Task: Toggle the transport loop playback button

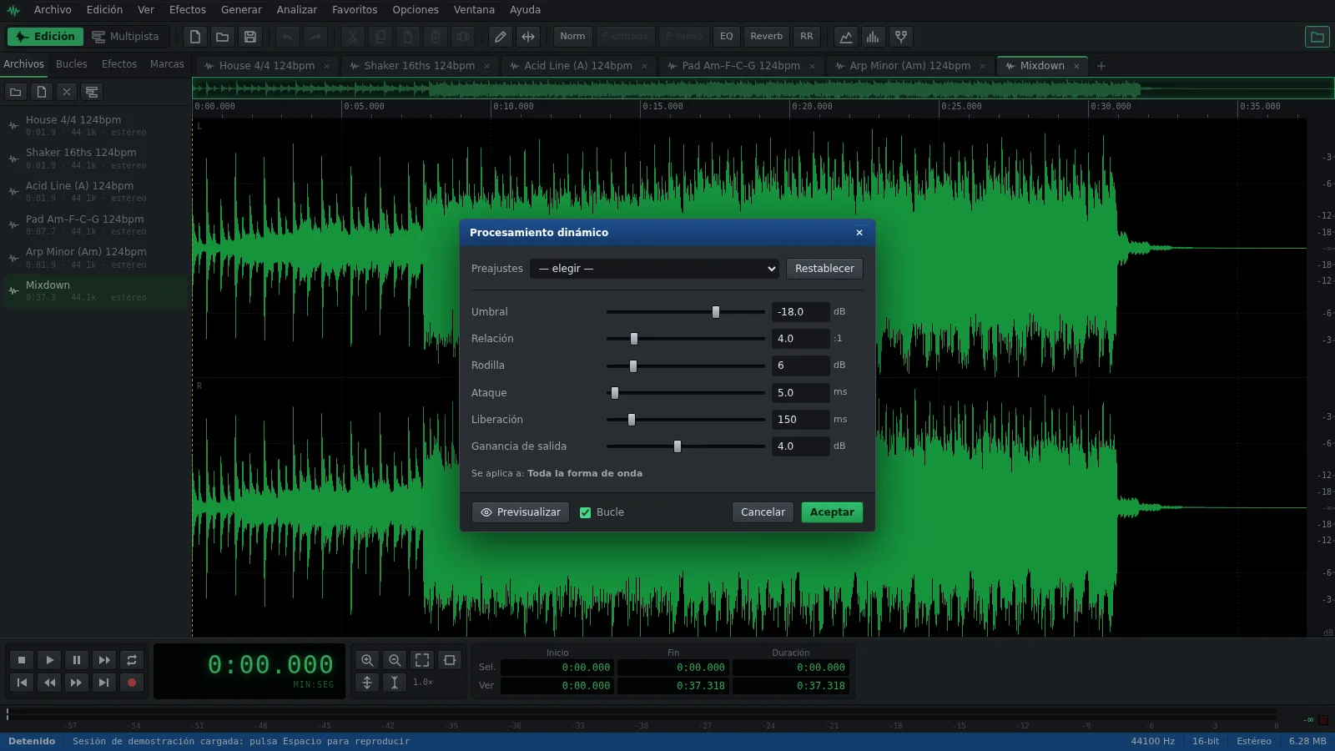Action: (131, 660)
